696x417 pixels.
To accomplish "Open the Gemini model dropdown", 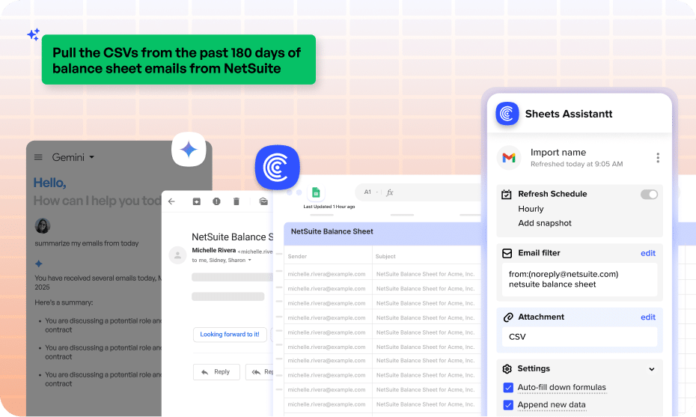I will pyautogui.click(x=91, y=157).
